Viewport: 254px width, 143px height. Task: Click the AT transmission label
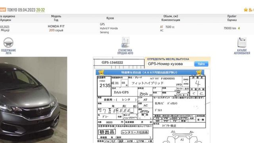[x=162, y=27]
